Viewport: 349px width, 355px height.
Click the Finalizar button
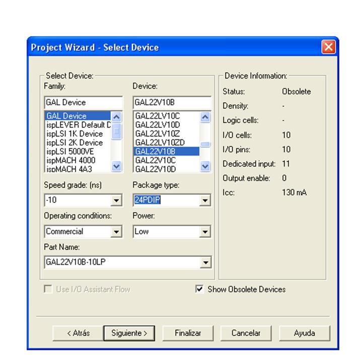(x=188, y=333)
